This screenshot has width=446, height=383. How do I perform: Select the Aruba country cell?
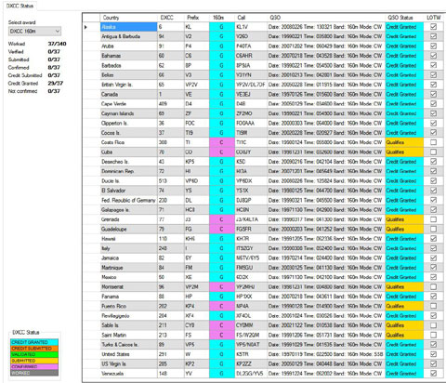coord(129,46)
